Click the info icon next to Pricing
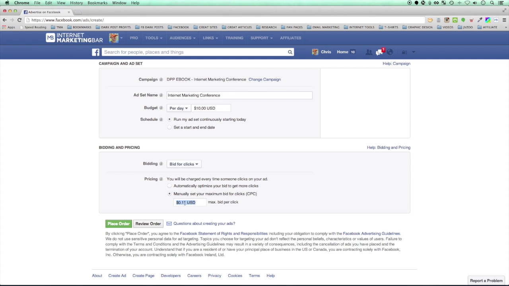Image resolution: width=509 pixels, height=286 pixels. point(161,179)
